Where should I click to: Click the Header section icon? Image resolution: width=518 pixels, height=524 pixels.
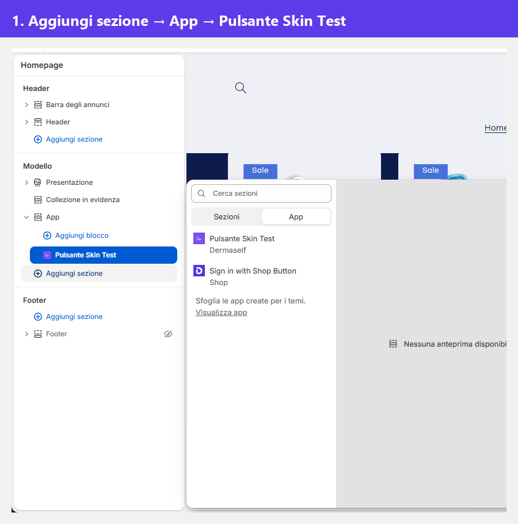pos(38,122)
